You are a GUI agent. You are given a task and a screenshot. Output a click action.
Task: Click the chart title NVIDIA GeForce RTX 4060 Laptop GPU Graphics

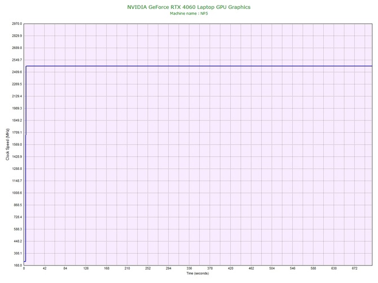[189, 7]
